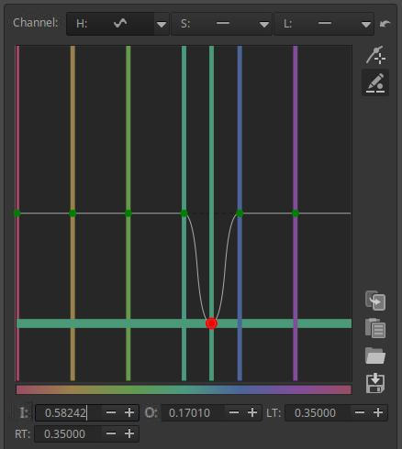402x449 pixels.
Task: Expand the L channel curve type dropdown
Action: (x=366, y=24)
